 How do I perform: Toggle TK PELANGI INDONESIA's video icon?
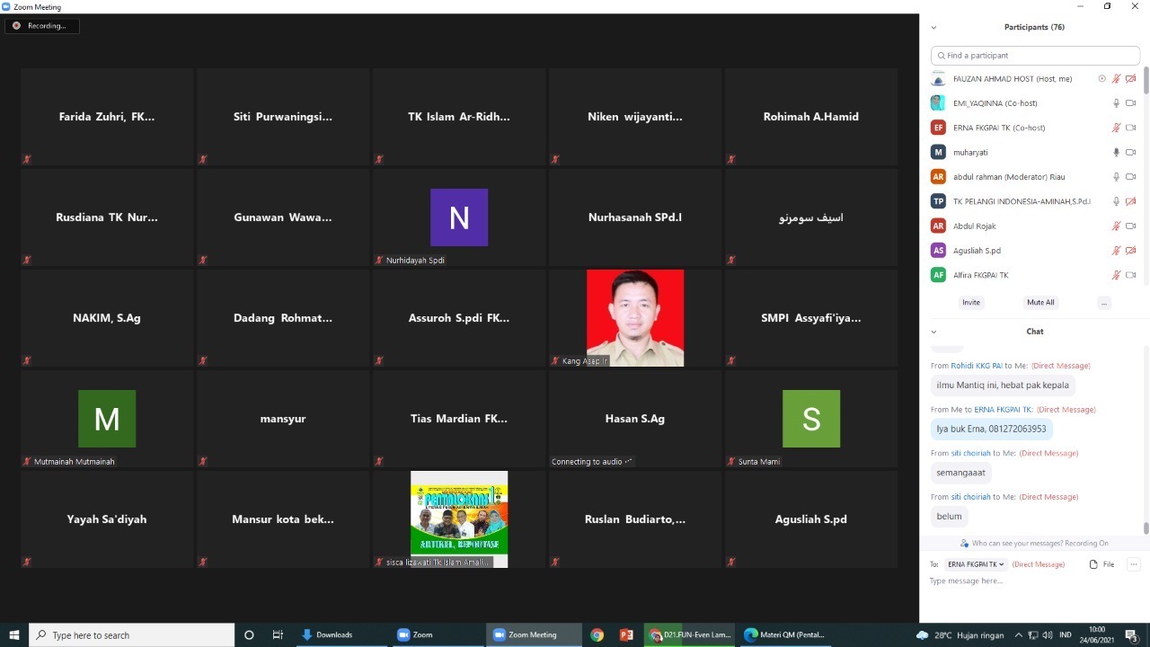(x=1131, y=201)
